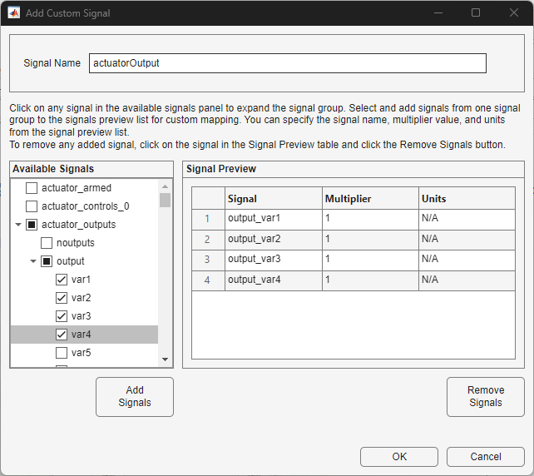The width and height of the screenshot is (534, 476).
Task: Dismiss dialog with Cancel button
Action: pos(486,457)
